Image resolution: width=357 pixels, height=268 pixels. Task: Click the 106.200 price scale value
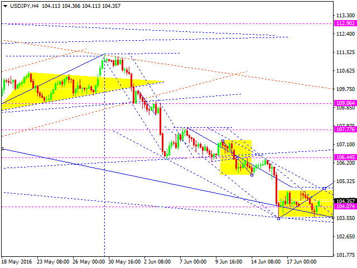[345, 162]
